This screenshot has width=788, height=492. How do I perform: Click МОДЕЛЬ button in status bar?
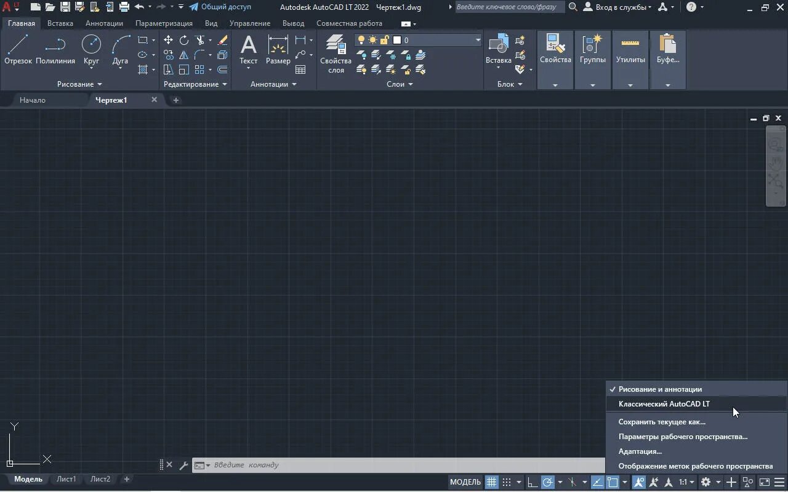(x=465, y=482)
